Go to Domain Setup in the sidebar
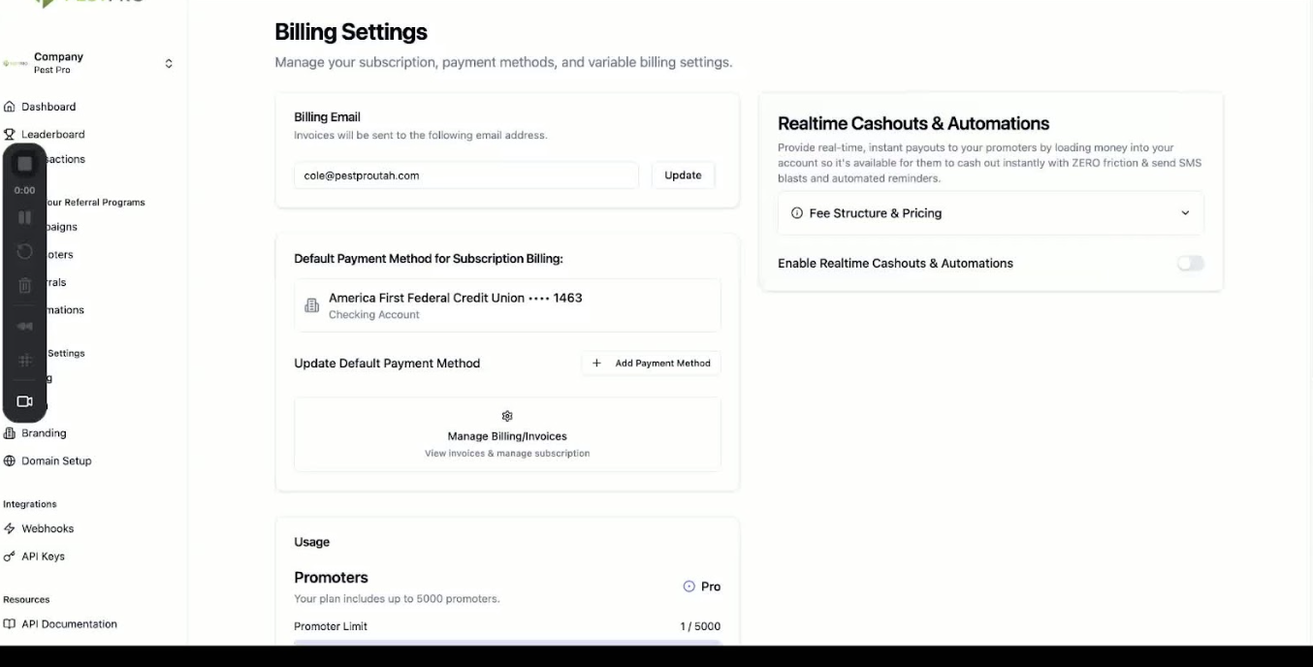 (x=56, y=461)
